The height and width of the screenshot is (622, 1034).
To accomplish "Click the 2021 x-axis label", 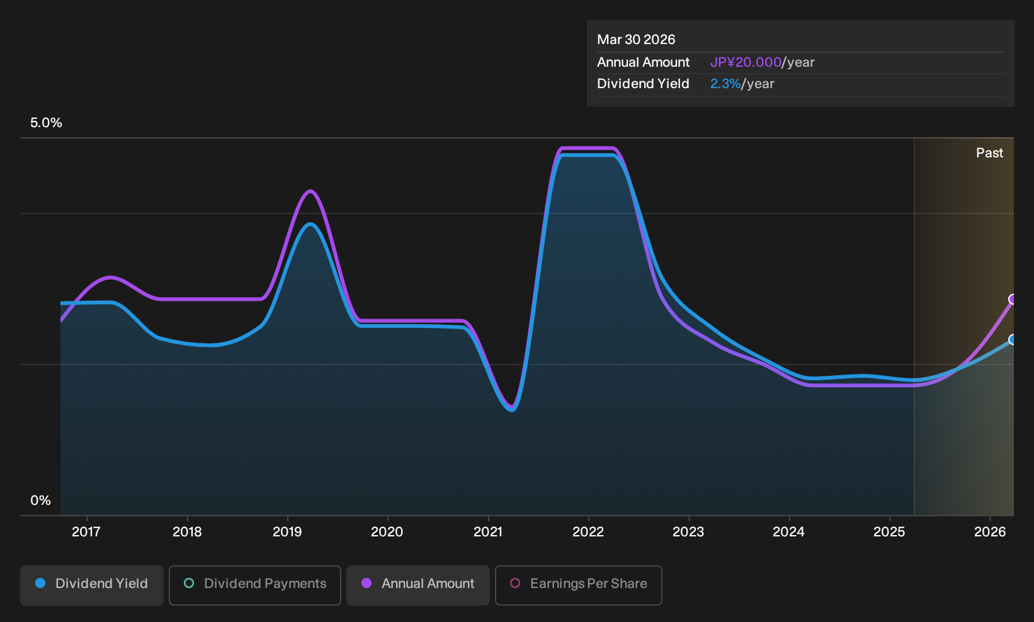I will pos(488,532).
